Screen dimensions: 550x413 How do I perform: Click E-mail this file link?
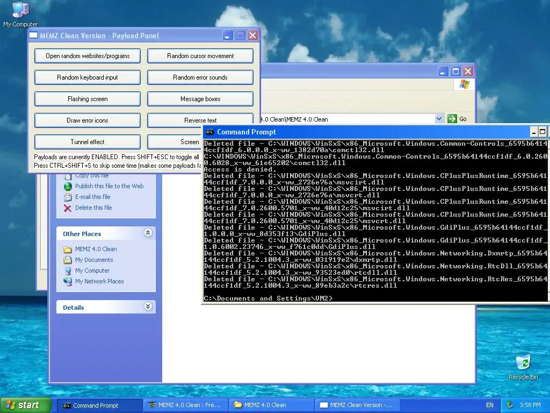coord(92,197)
